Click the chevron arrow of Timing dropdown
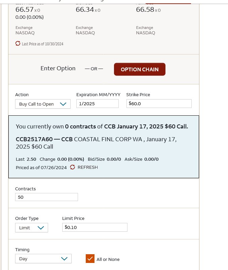Viewport: 228px width, 270px height. click(x=64, y=259)
